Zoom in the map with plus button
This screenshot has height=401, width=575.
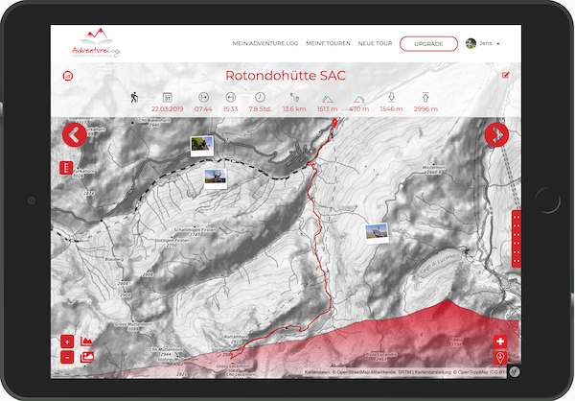67,342
